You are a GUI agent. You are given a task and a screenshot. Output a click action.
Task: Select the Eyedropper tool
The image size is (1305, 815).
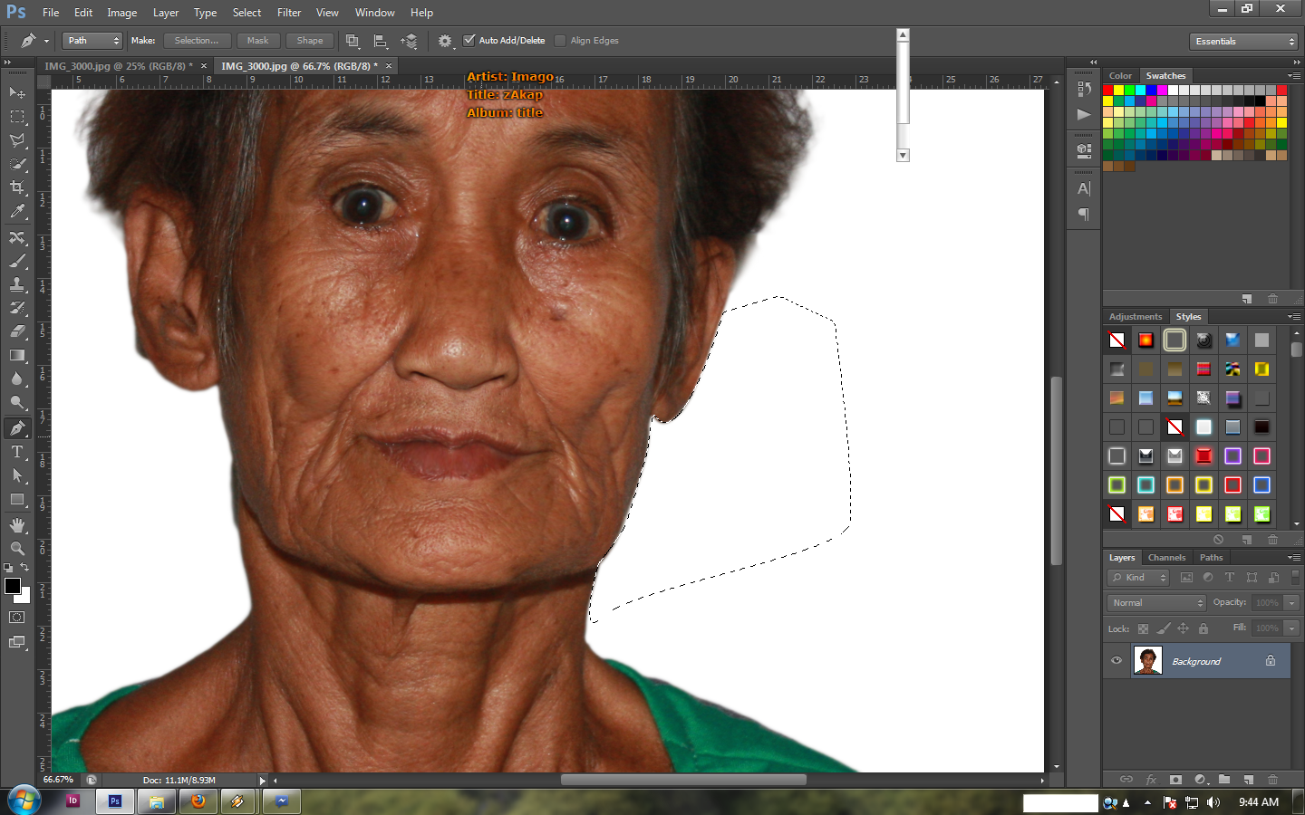click(17, 212)
